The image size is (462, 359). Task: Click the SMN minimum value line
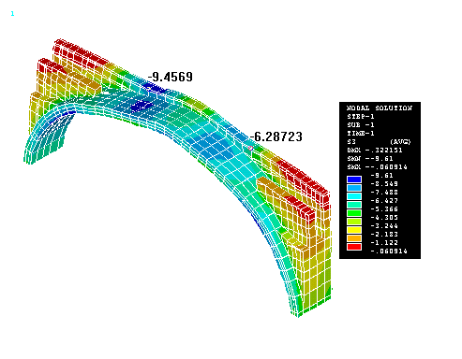point(370,158)
